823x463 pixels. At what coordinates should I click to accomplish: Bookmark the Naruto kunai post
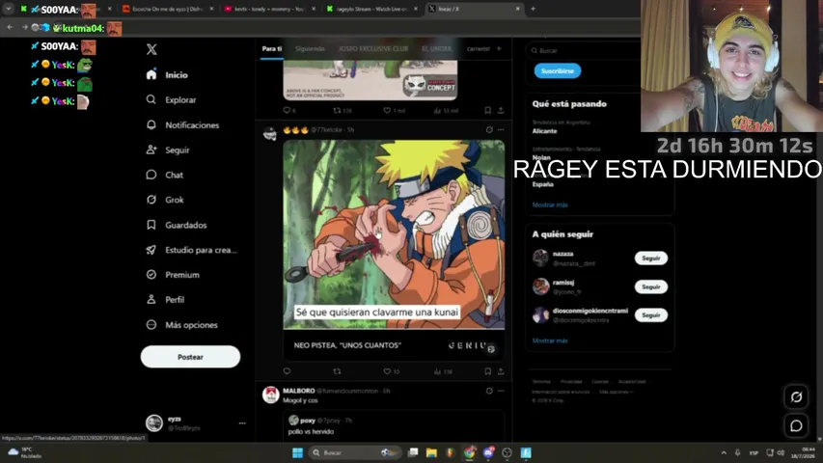tap(487, 371)
